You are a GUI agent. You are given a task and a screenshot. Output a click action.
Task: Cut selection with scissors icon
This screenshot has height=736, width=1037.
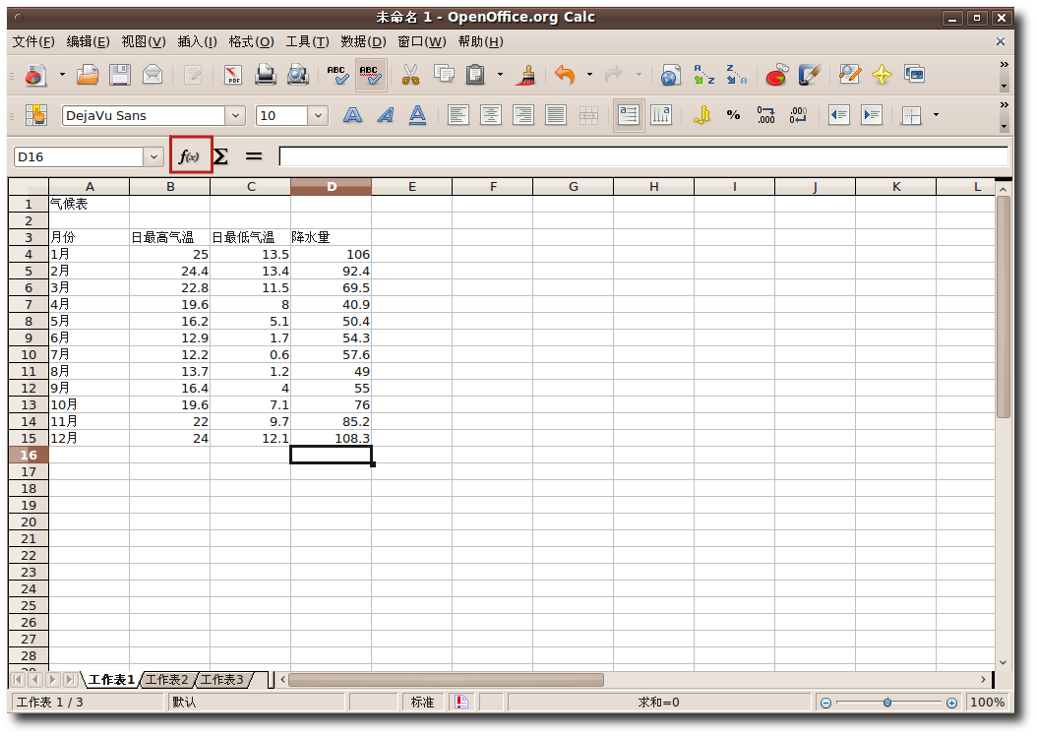pyautogui.click(x=410, y=76)
